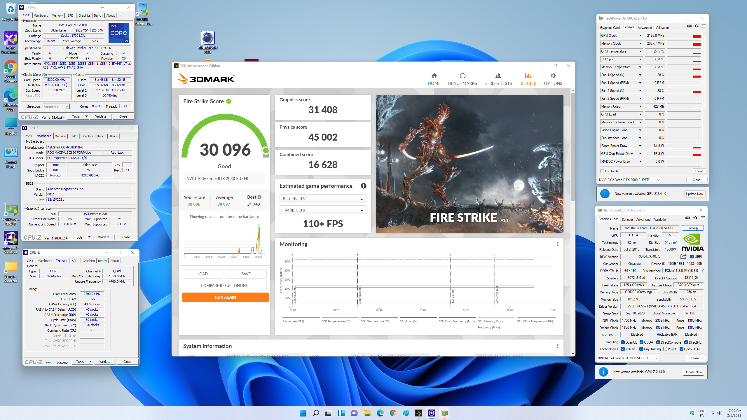Viewport: 747px width, 420px height.
Task: Open the Battlefield V game dropdown
Action: 323,199
